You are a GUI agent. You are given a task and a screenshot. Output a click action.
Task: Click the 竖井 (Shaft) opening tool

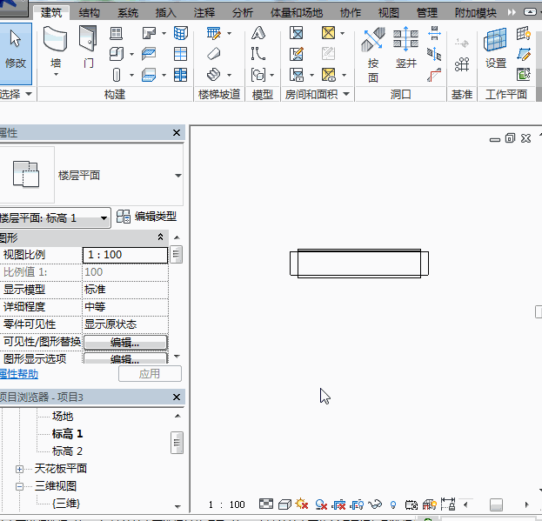(406, 49)
